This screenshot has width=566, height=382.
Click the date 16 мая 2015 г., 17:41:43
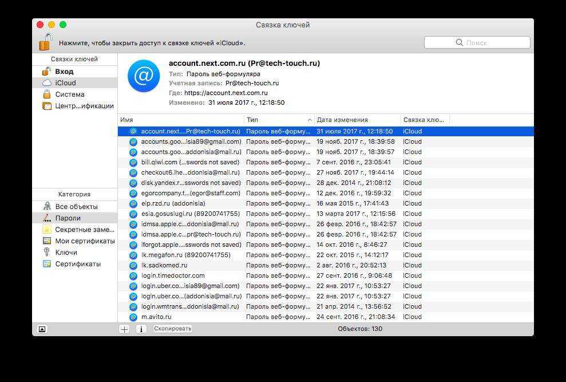(x=353, y=203)
